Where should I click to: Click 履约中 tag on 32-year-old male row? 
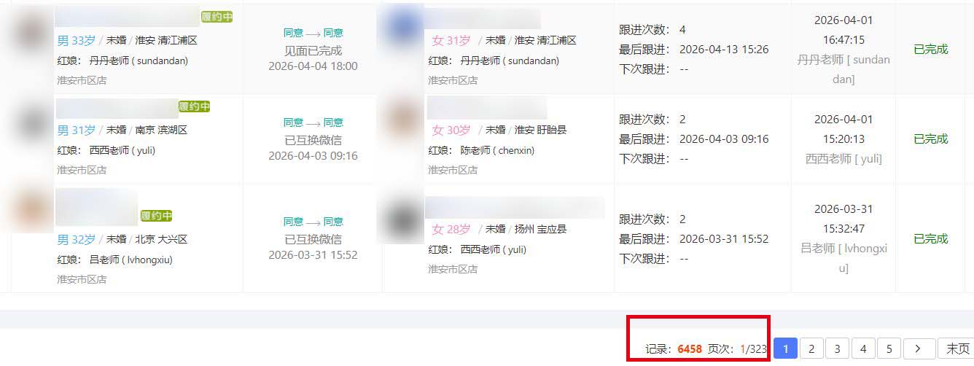click(156, 216)
